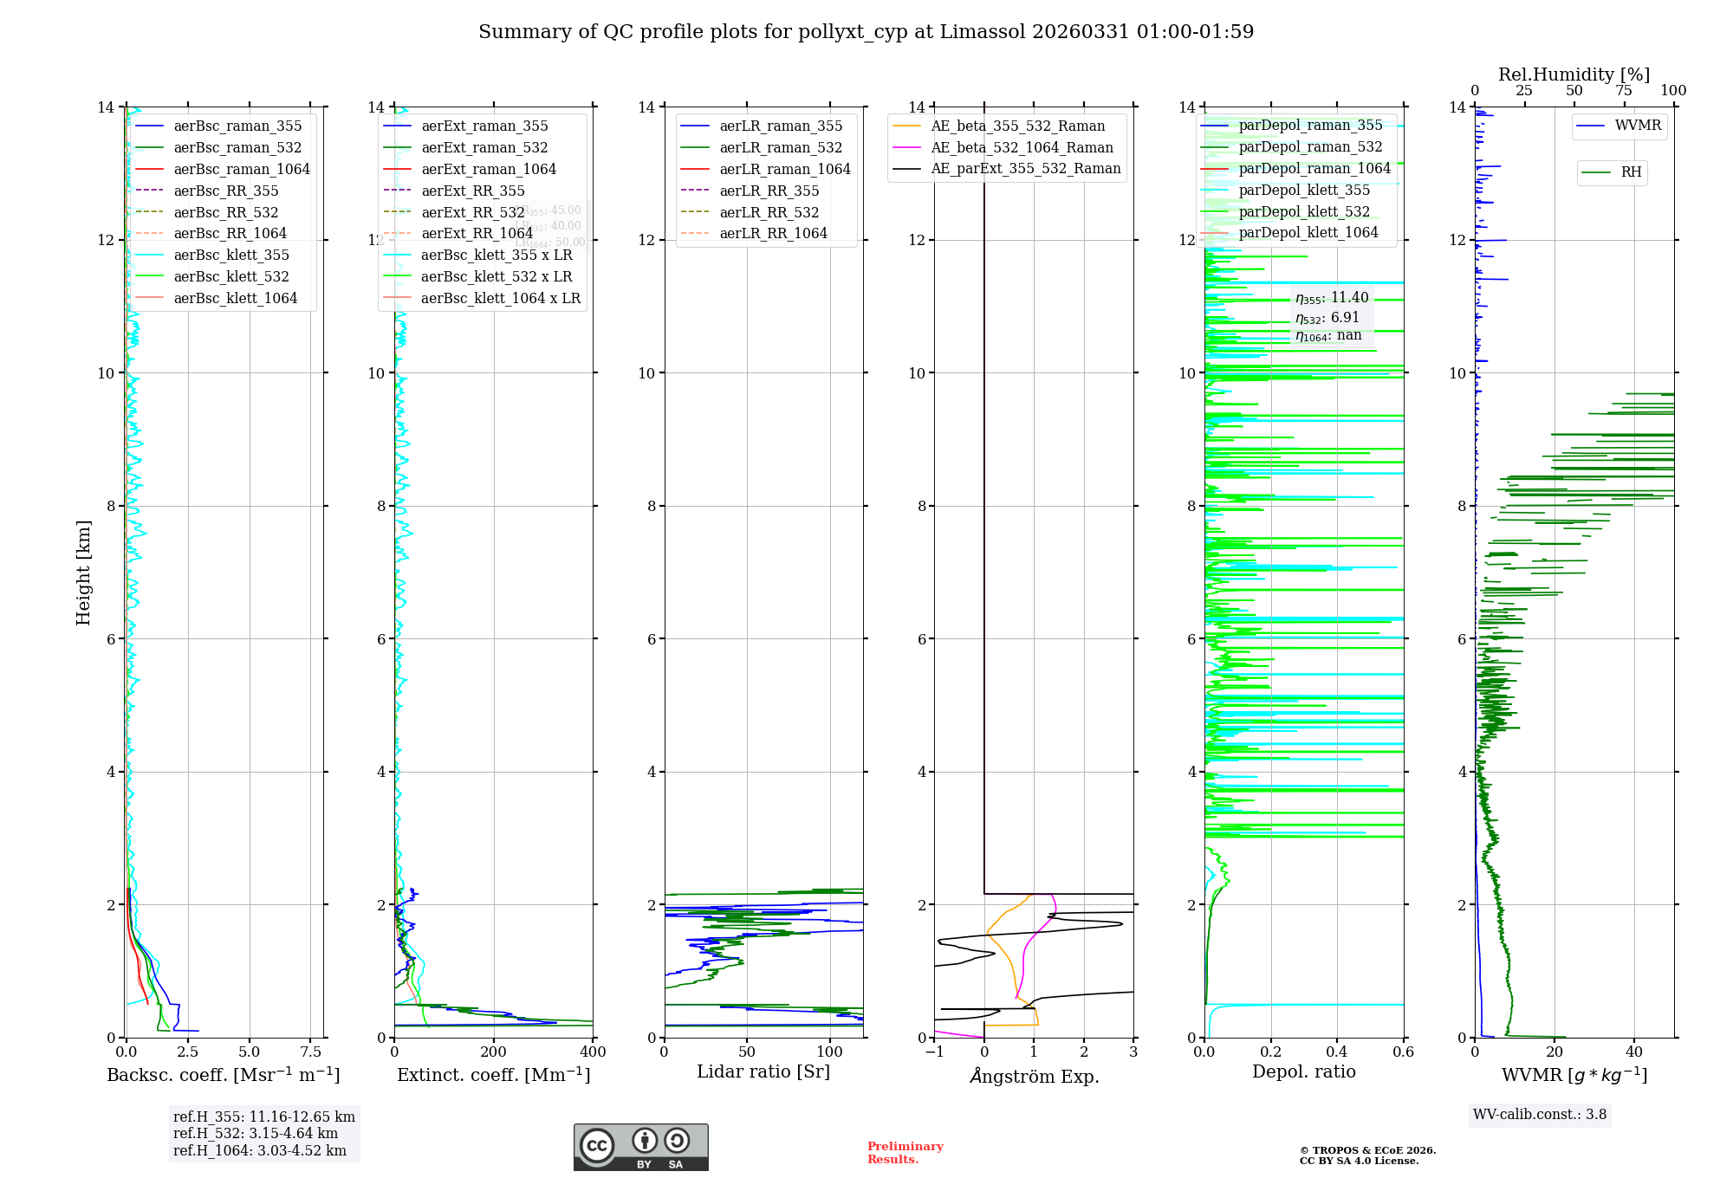The width and height of the screenshot is (1733, 1178).
Task: Select the aerBsc_klett_1064 legend label
Action: (x=235, y=299)
